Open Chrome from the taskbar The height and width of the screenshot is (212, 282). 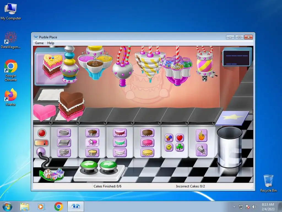(x=58, y=206)
